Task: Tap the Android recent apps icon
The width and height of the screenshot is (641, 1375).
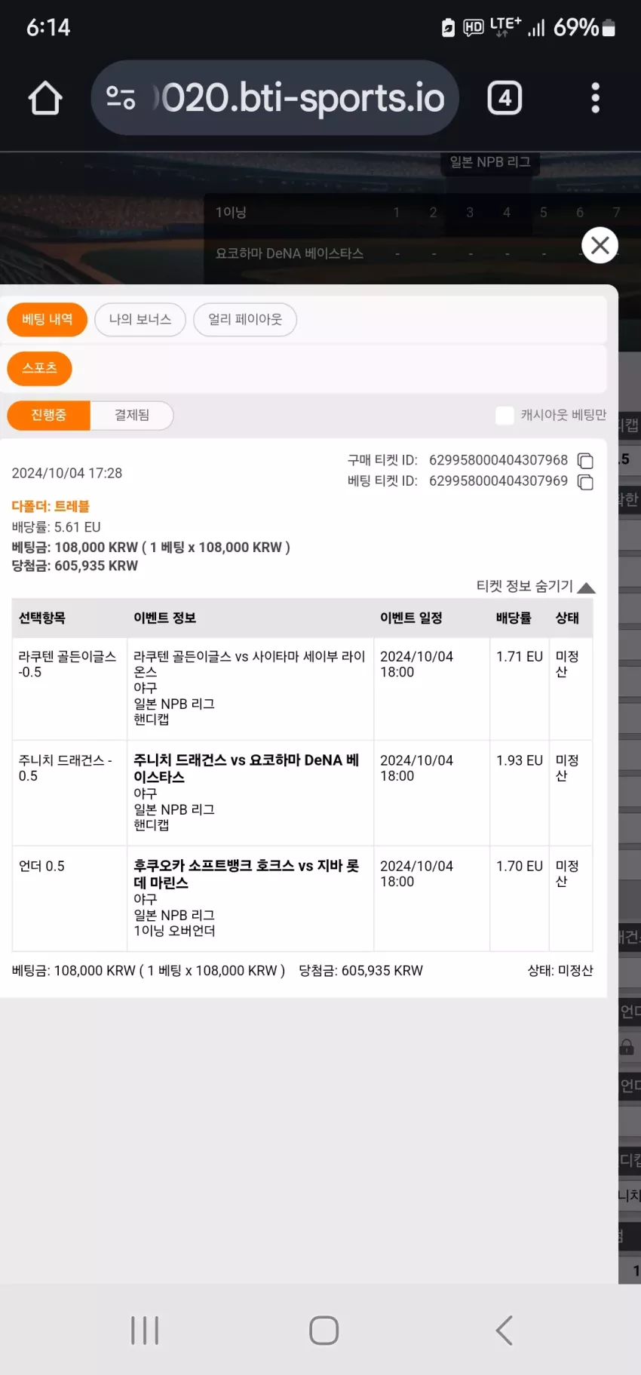Action: 145,1330
